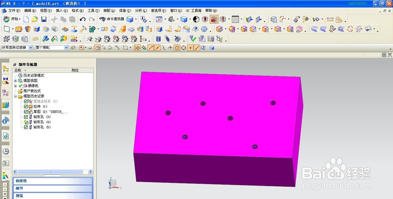Open the History clock sidebar tab

point(6,151)
